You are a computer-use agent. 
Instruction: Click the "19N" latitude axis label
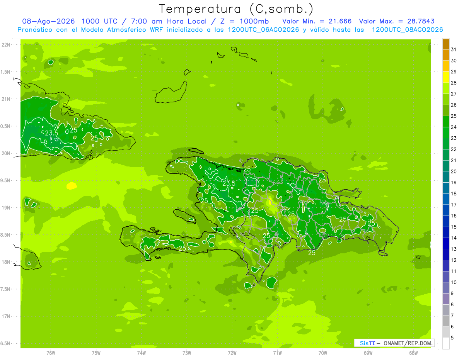click(7, 208)
